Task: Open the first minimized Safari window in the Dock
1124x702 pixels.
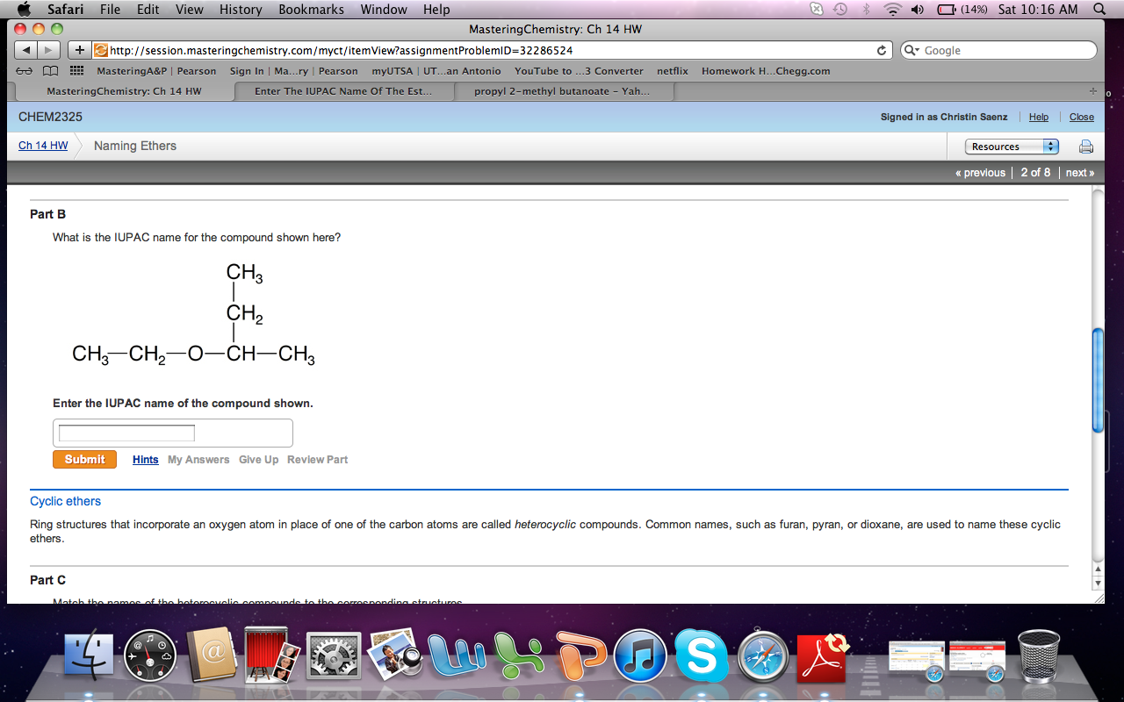Action: 916,660
